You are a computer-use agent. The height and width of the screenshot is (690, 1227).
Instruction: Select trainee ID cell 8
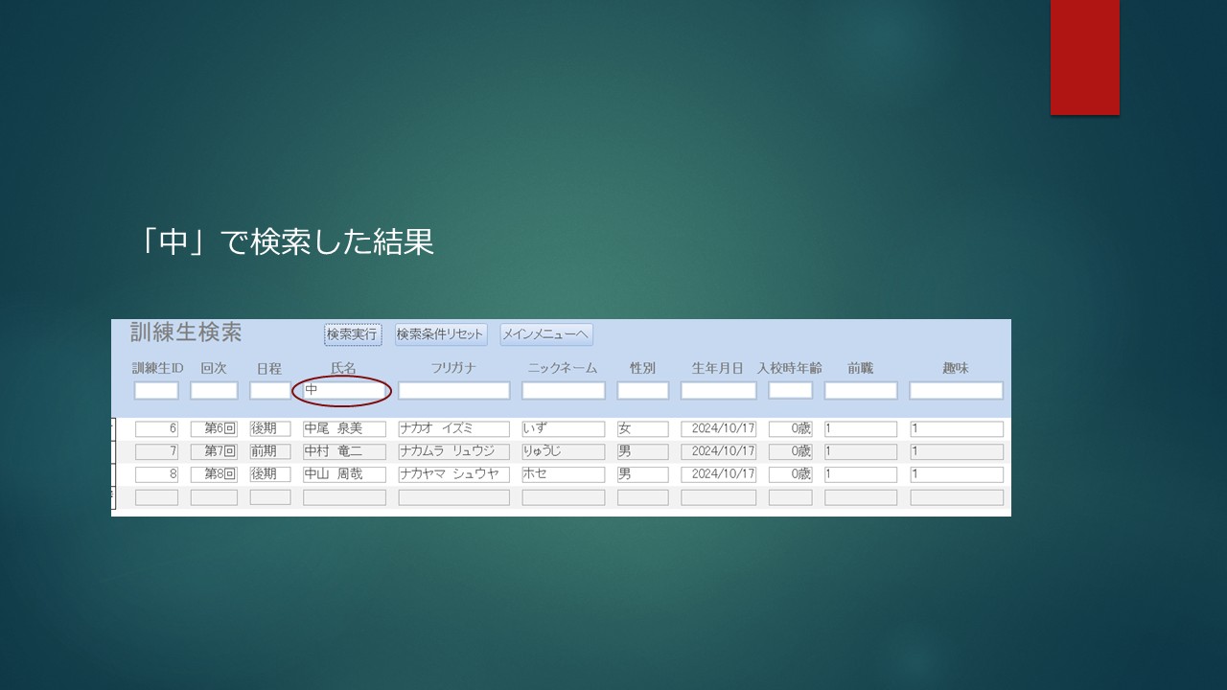click(x=156, y=474)
